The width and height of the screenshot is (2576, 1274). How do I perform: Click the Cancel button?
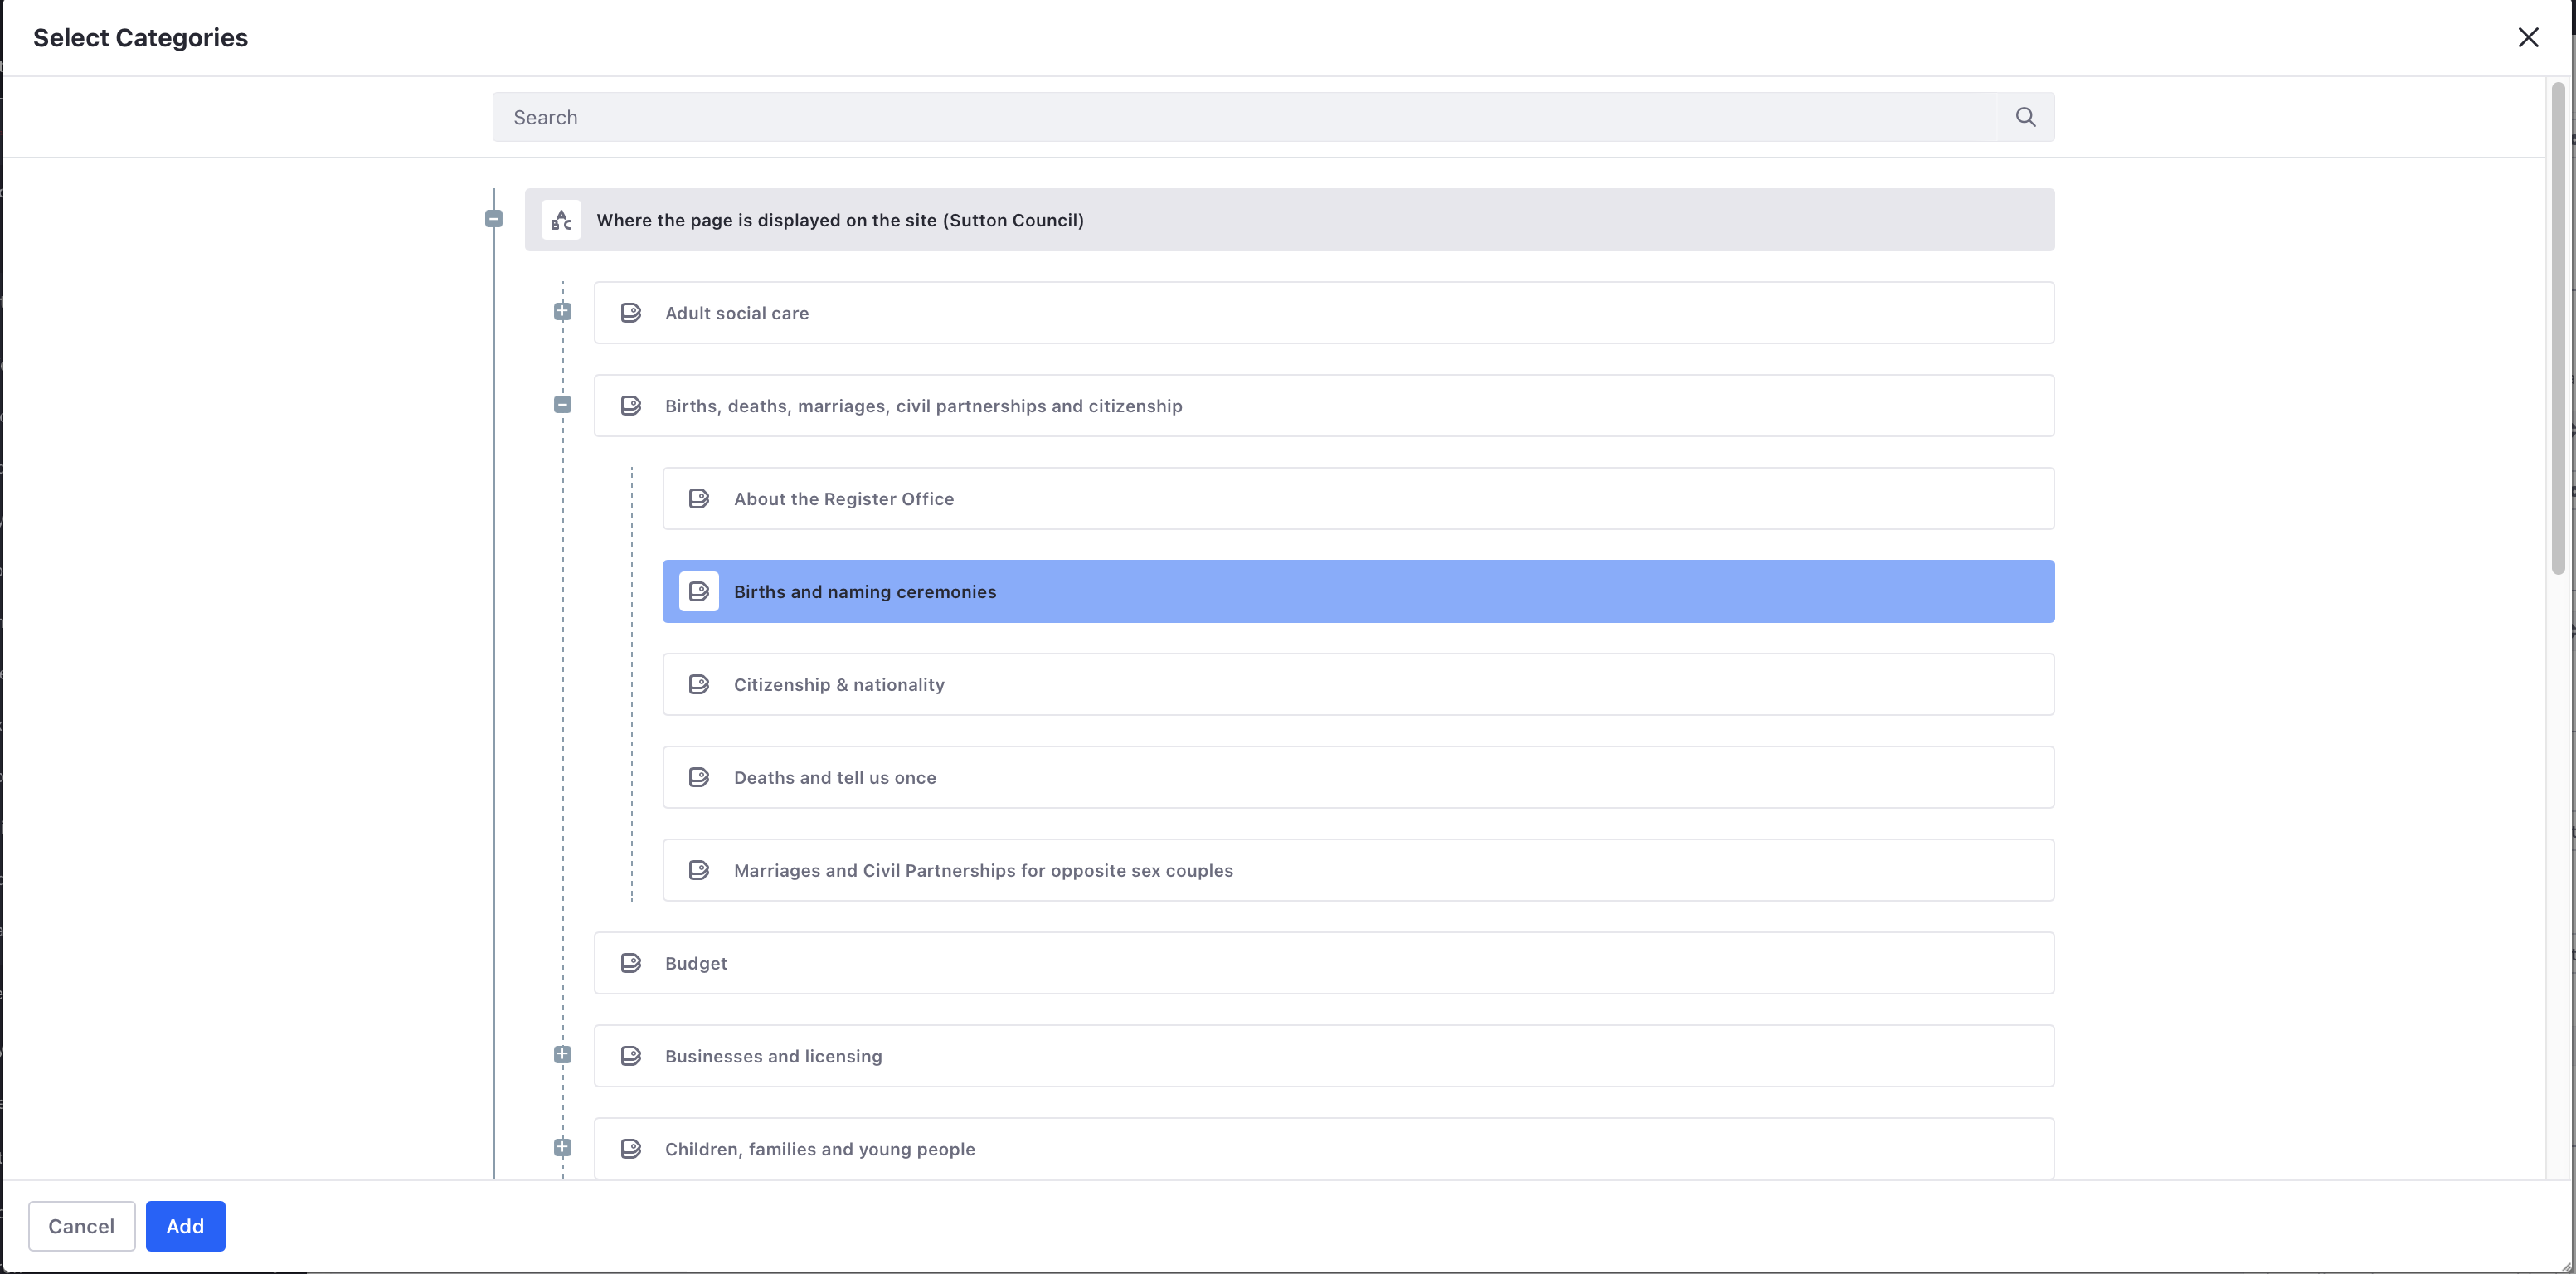click(x=81, y=1226)
